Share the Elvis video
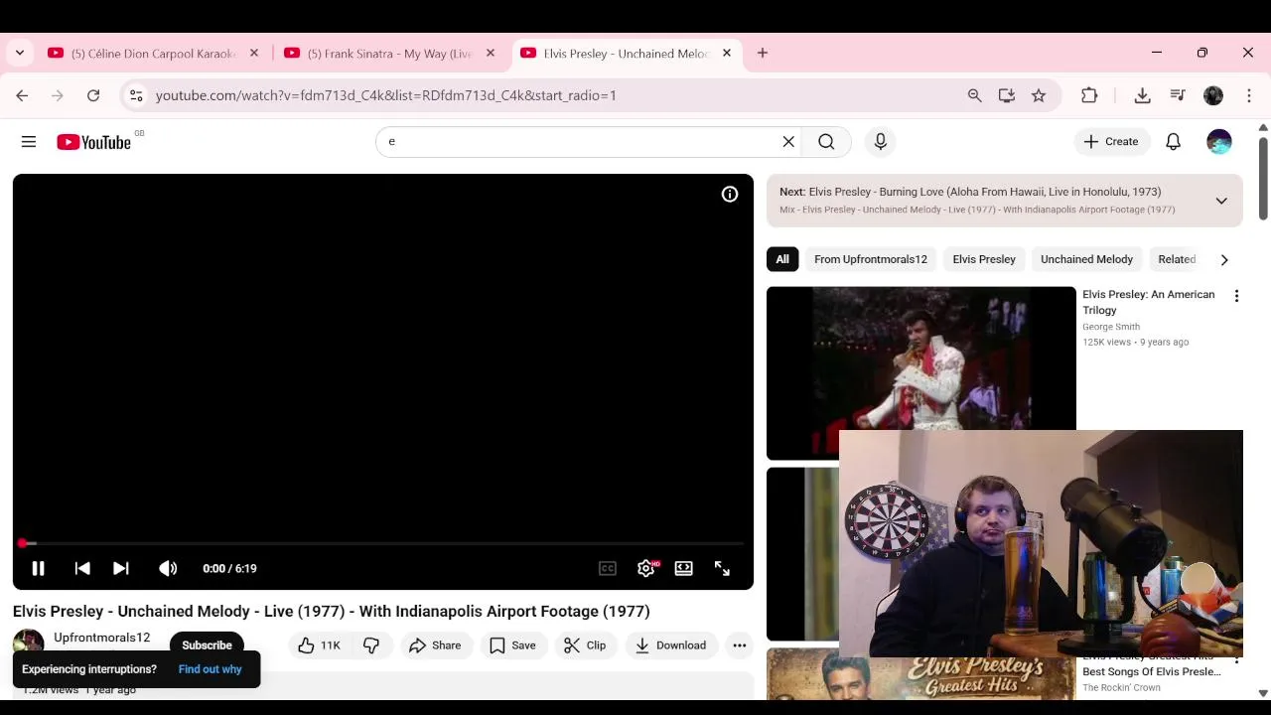This screenshot has width=1271, height=715. pos(435,645)
